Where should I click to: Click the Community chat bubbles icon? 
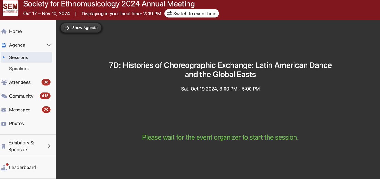point(4,96)
